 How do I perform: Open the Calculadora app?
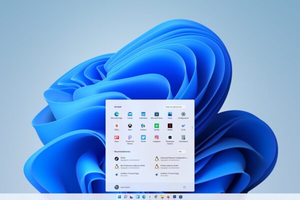click(x=183, y=138)
